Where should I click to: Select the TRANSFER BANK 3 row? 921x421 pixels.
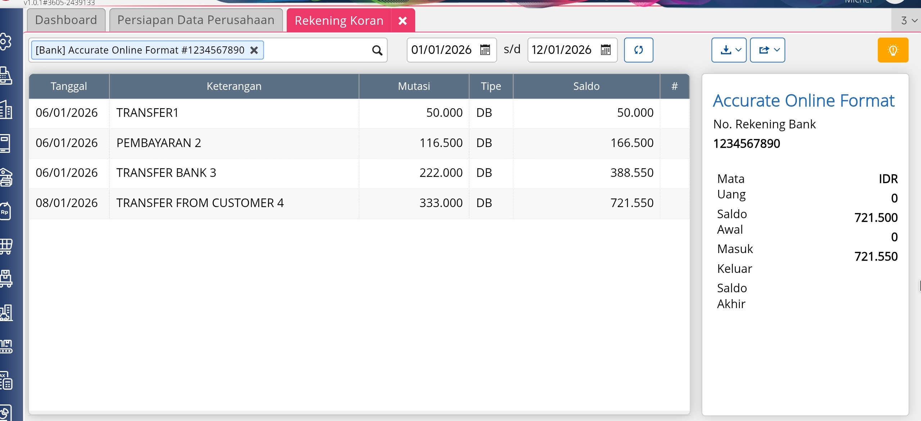234,173
